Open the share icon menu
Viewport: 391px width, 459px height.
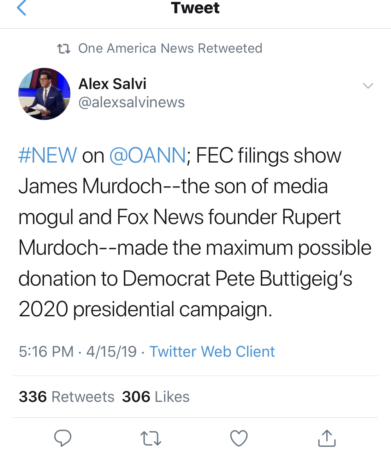pos(327,438)
